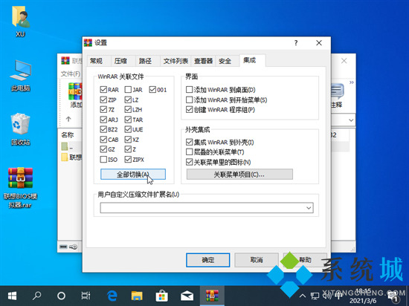This screenshot has height=306, width=409.
Task: Toggle 集成 WinRAR 到外壳(I) checkbox
Action: [x=189, y=142]
